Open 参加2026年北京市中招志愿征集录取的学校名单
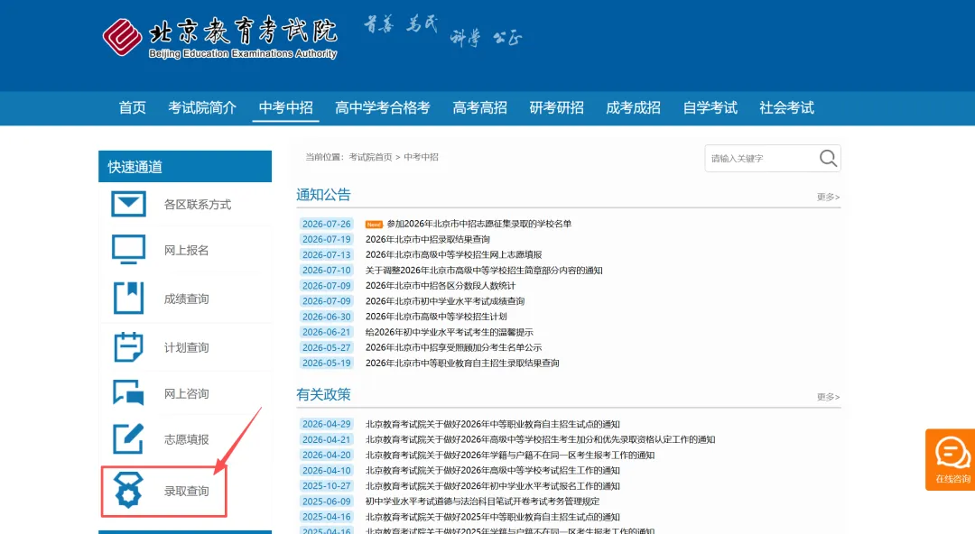Screen dimensions: 975x534 click(x=478, y=224)
